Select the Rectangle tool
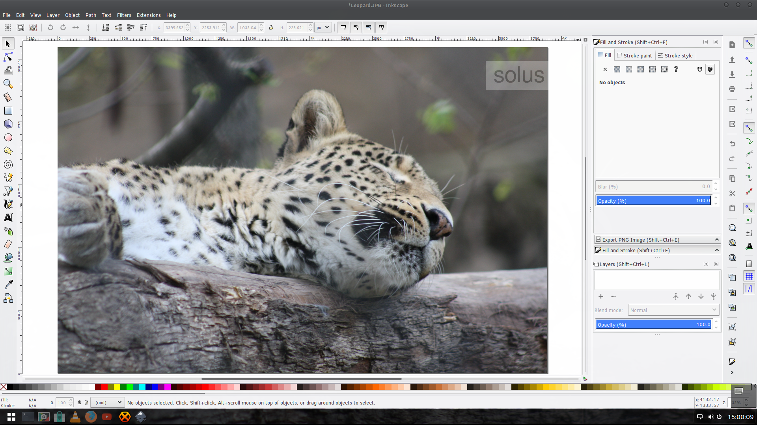The width and height of the screenshot is (757, 425). pyautogui.click(x=8, y=111)
